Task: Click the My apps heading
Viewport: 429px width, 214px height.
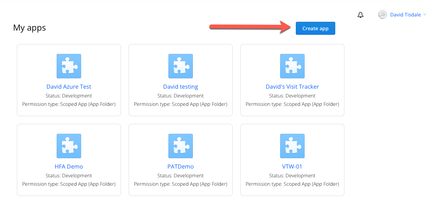Action: (29, 28)
